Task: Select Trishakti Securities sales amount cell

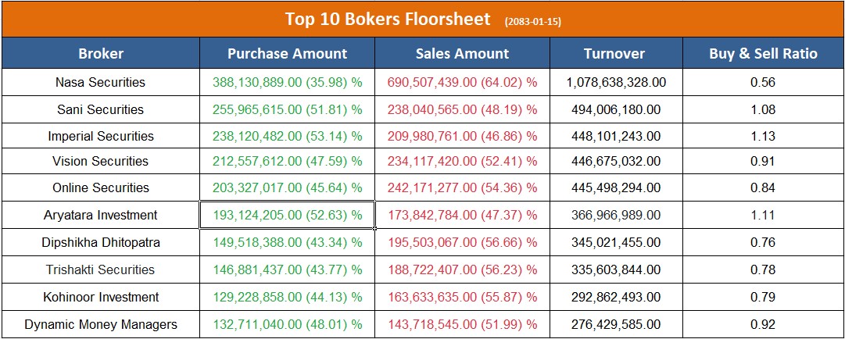Action: [x=462, y=269]
